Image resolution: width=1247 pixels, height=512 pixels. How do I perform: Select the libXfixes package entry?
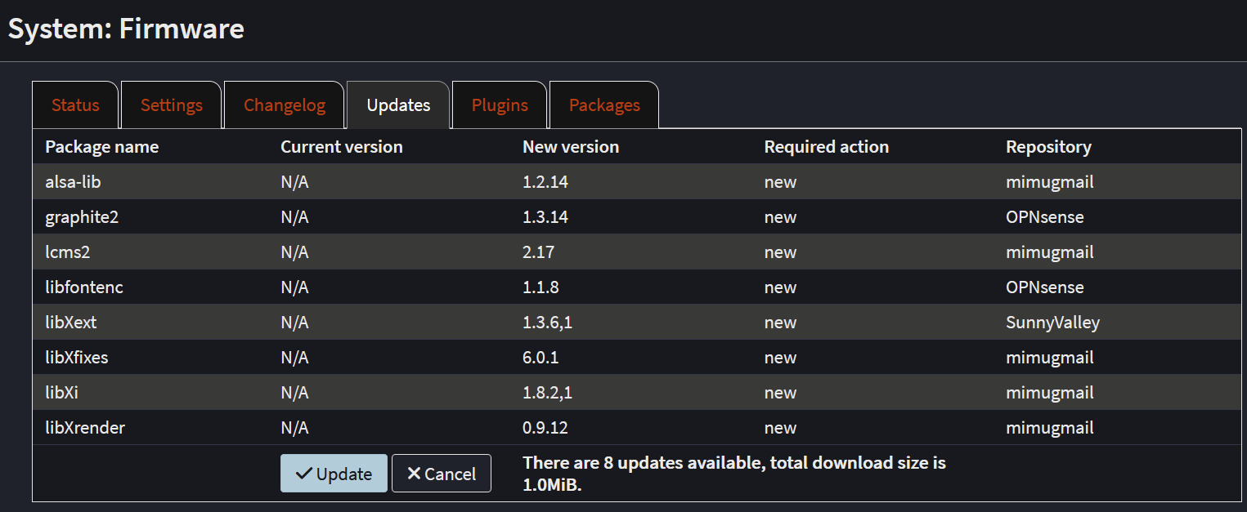77,358
